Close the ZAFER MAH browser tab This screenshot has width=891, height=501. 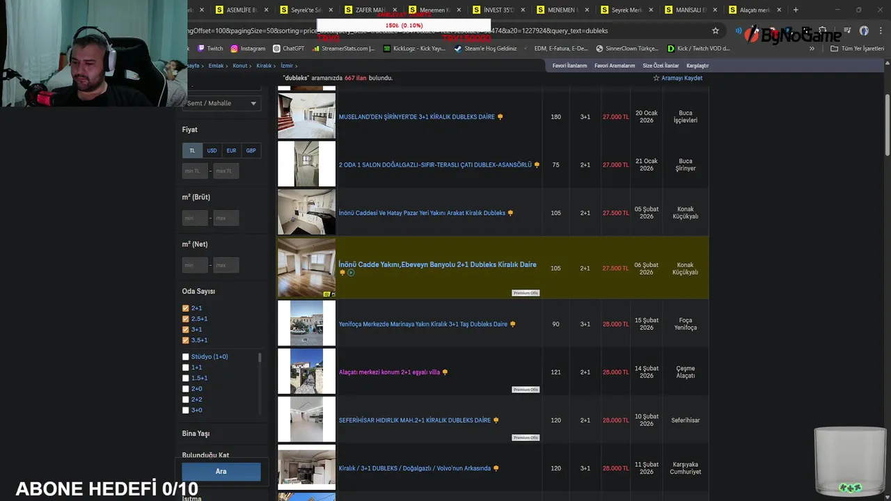coord(395,10)
